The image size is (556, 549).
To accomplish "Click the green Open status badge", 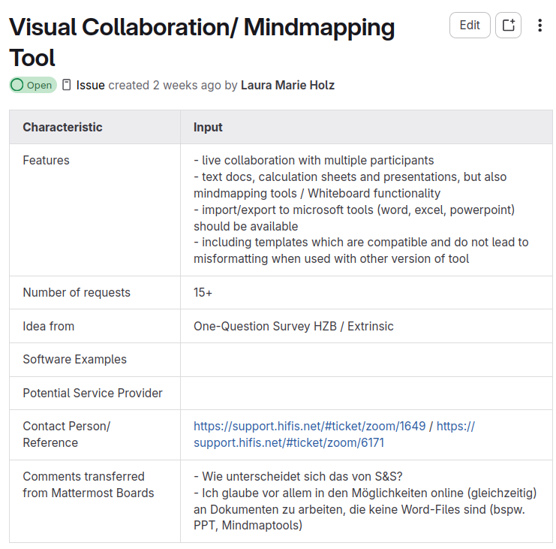I will coord(33,85).
